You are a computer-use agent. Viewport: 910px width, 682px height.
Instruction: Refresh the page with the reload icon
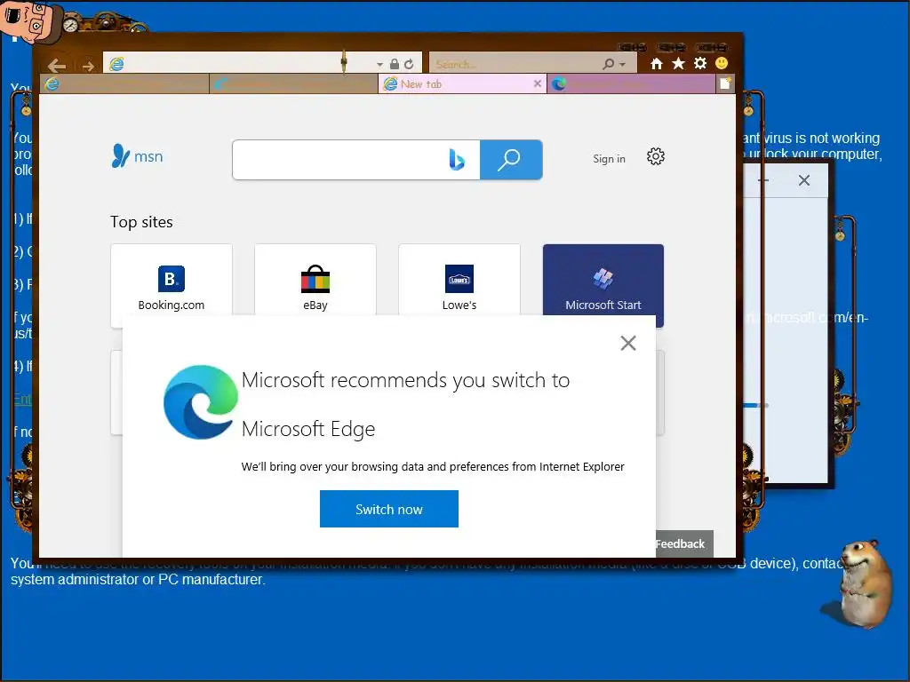(409, 64)
